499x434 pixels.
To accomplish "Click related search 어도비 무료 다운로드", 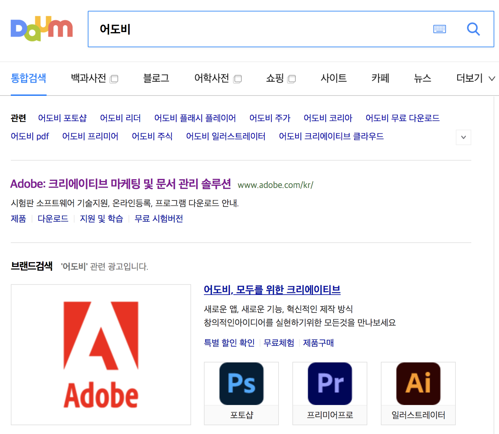I will pyautogui.click(x=402, y=118).
